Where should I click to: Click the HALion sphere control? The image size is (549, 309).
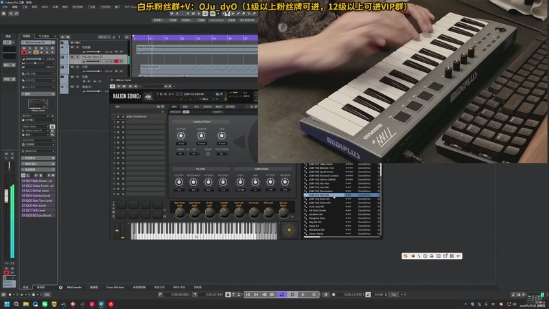tap(289, 230)
